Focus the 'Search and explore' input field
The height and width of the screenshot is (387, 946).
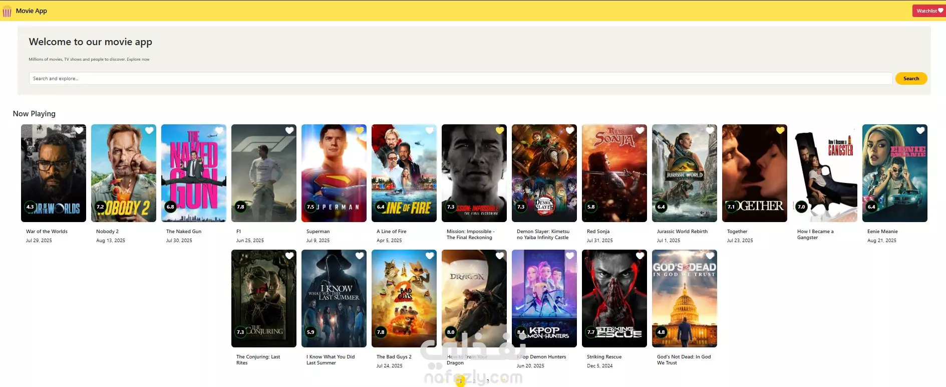point(460,79)
